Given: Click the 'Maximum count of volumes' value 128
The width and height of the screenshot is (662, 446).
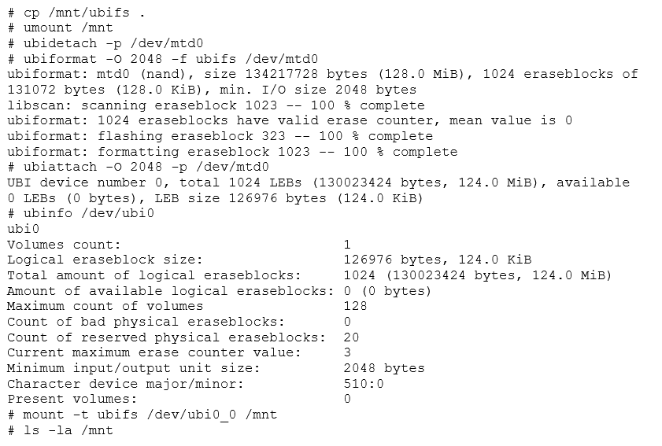Looking at the screenshot, I should pyautogui.click(x=355, y=306).
